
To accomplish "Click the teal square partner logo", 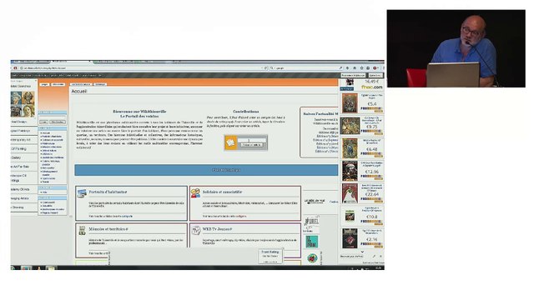I will 311,242.
